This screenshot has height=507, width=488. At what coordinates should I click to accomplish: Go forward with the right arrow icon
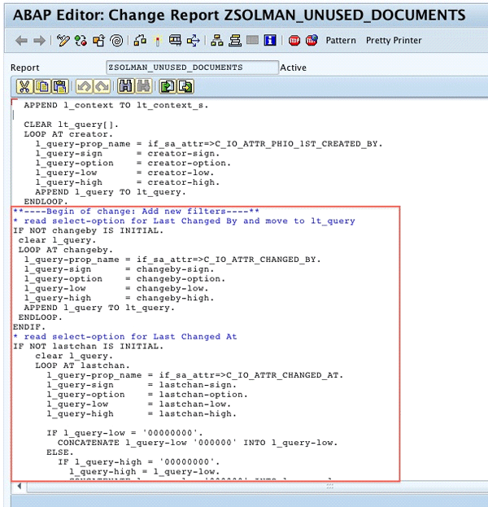[x=39, y=41]
